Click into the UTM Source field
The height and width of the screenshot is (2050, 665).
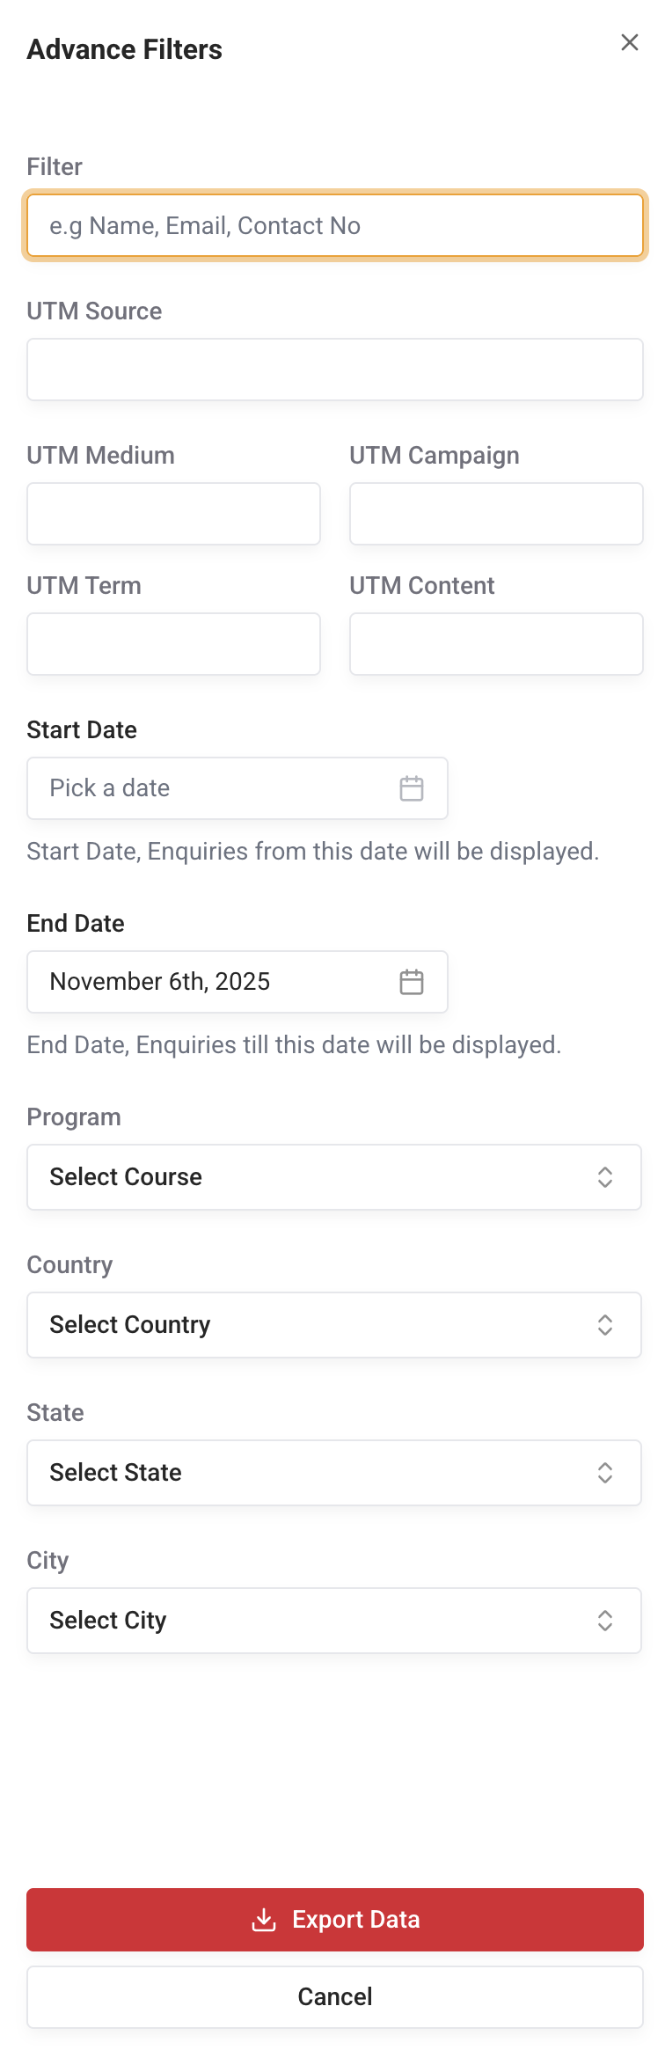click(334, 370)
